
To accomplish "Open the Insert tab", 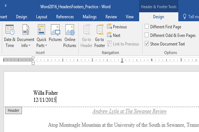I will coord(4,17).
